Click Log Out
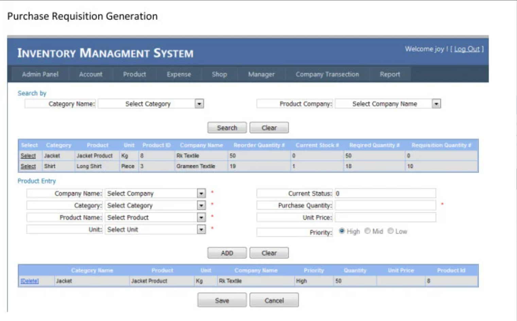This screenshot has width=517, height=321. pyautogui.click(x=467, y=49)
